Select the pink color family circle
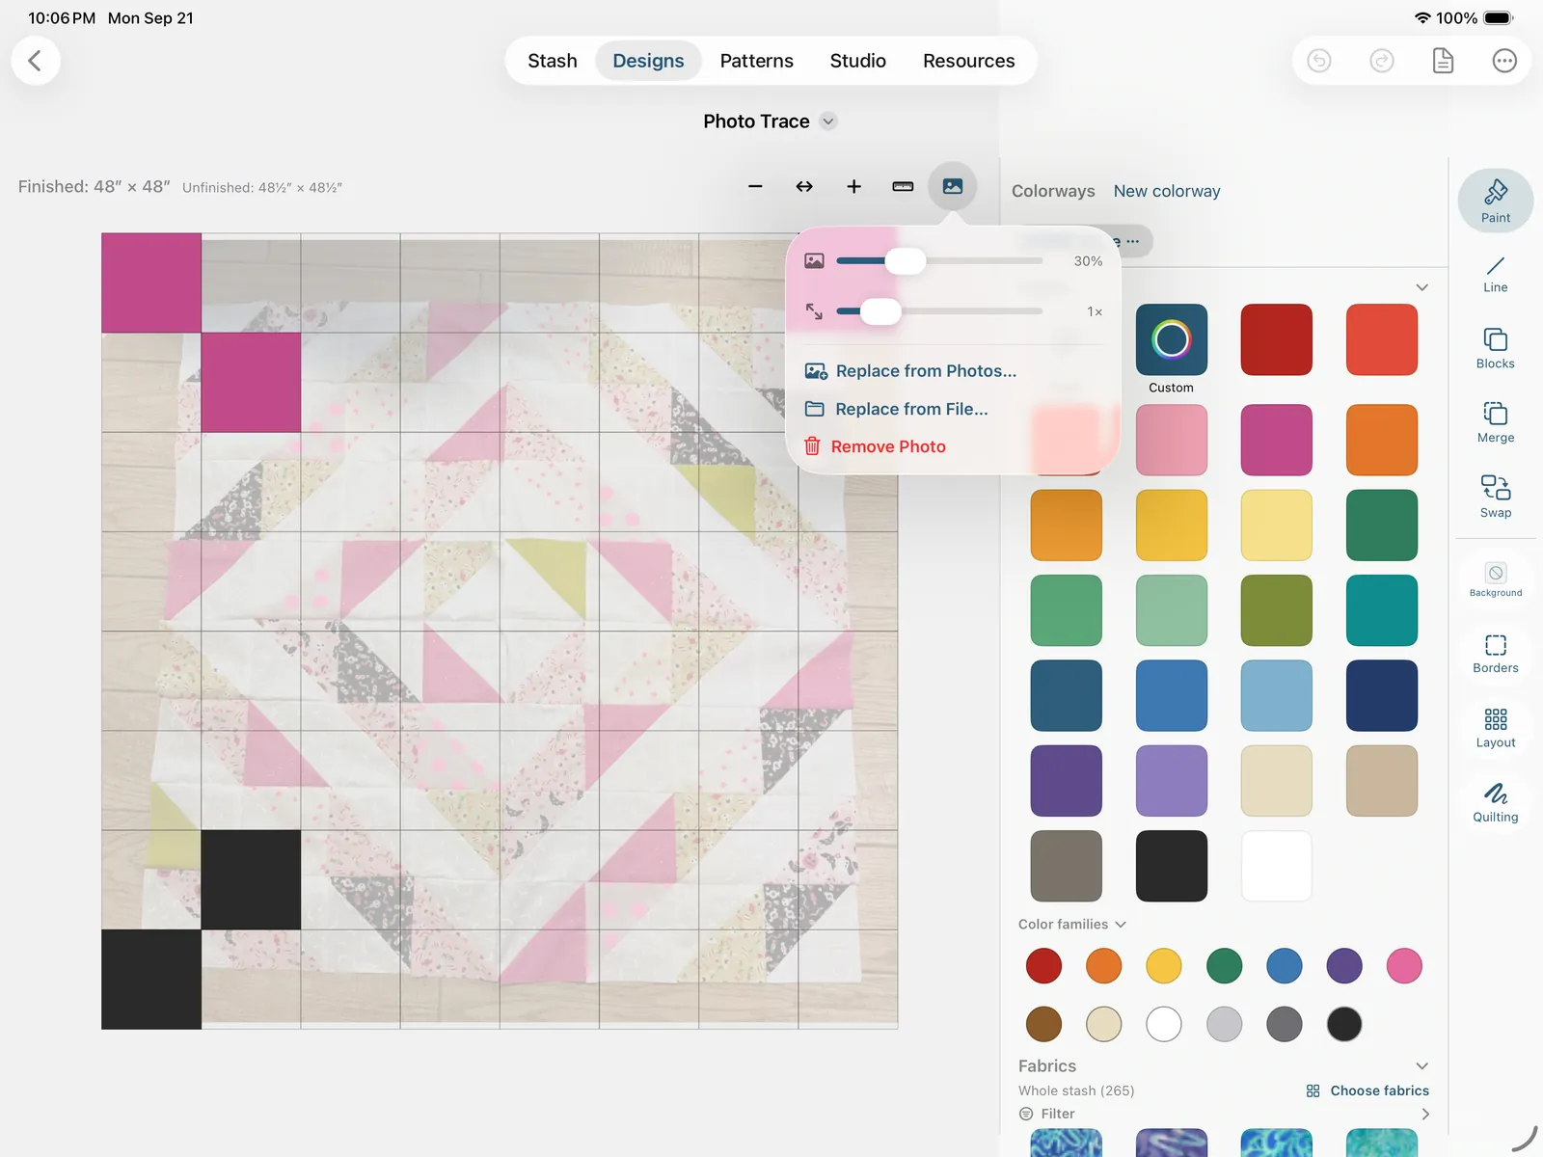The image size is (1543, 1157). pos(1404,965)
